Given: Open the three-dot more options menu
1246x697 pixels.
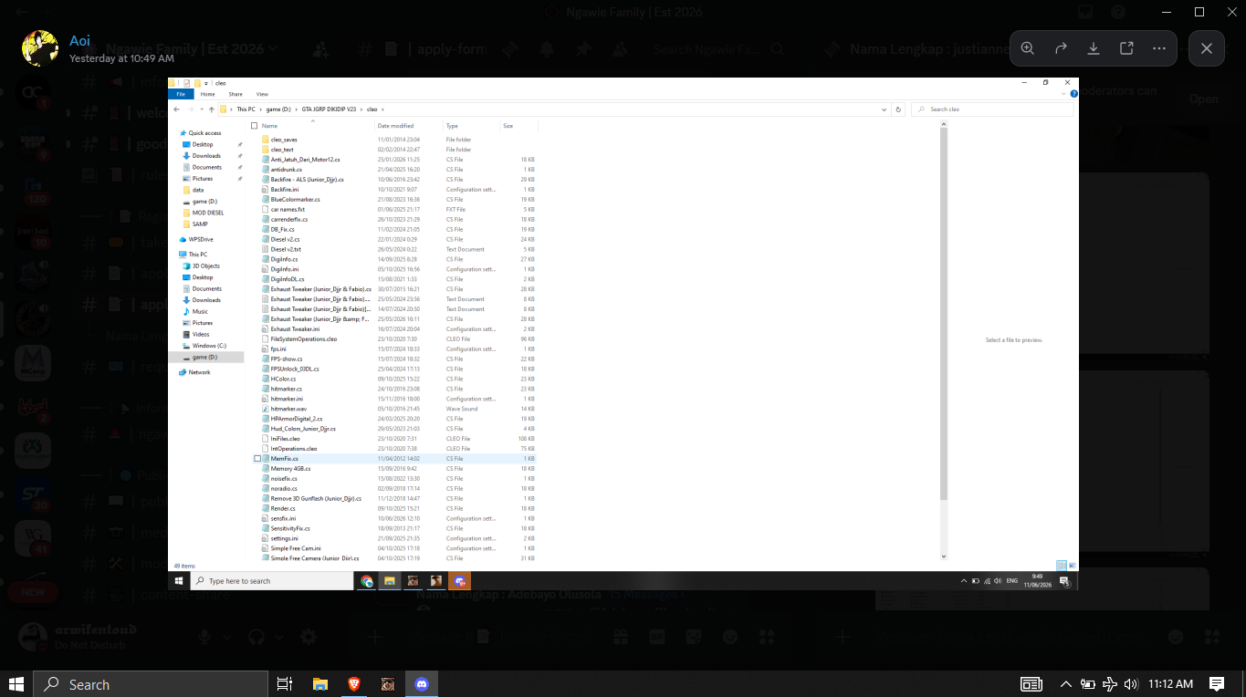Looking at the screenshot, I should click(x=1159, y=48).
